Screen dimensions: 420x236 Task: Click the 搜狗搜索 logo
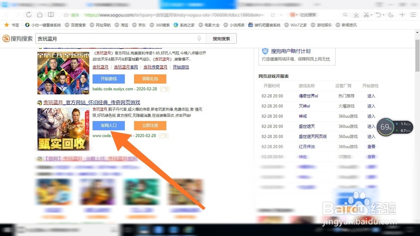[17, 39]
